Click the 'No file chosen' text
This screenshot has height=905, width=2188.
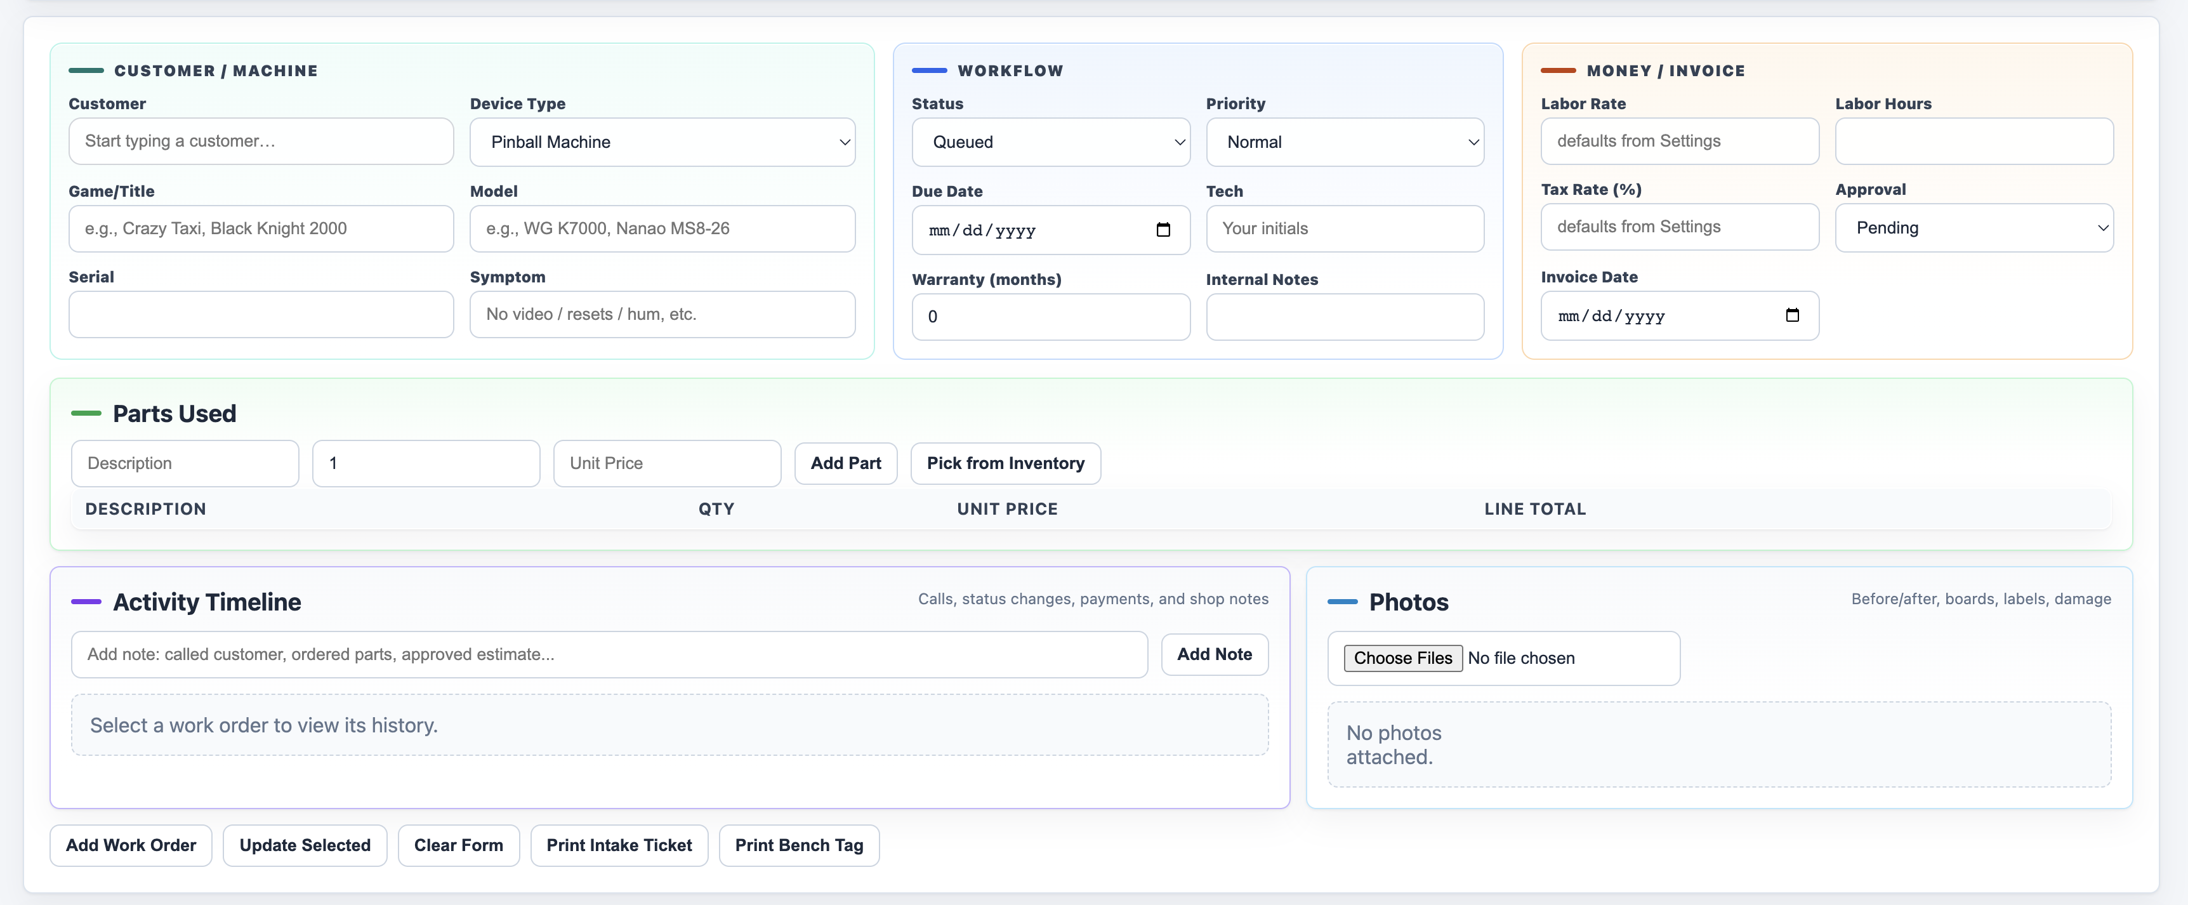(1520, 657)
